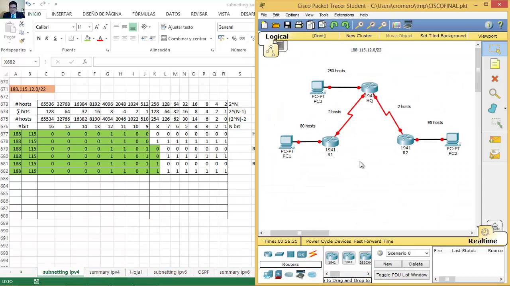
Task: Open the Options menu in Packet Tracer
Action: click(x=292, y=15)
